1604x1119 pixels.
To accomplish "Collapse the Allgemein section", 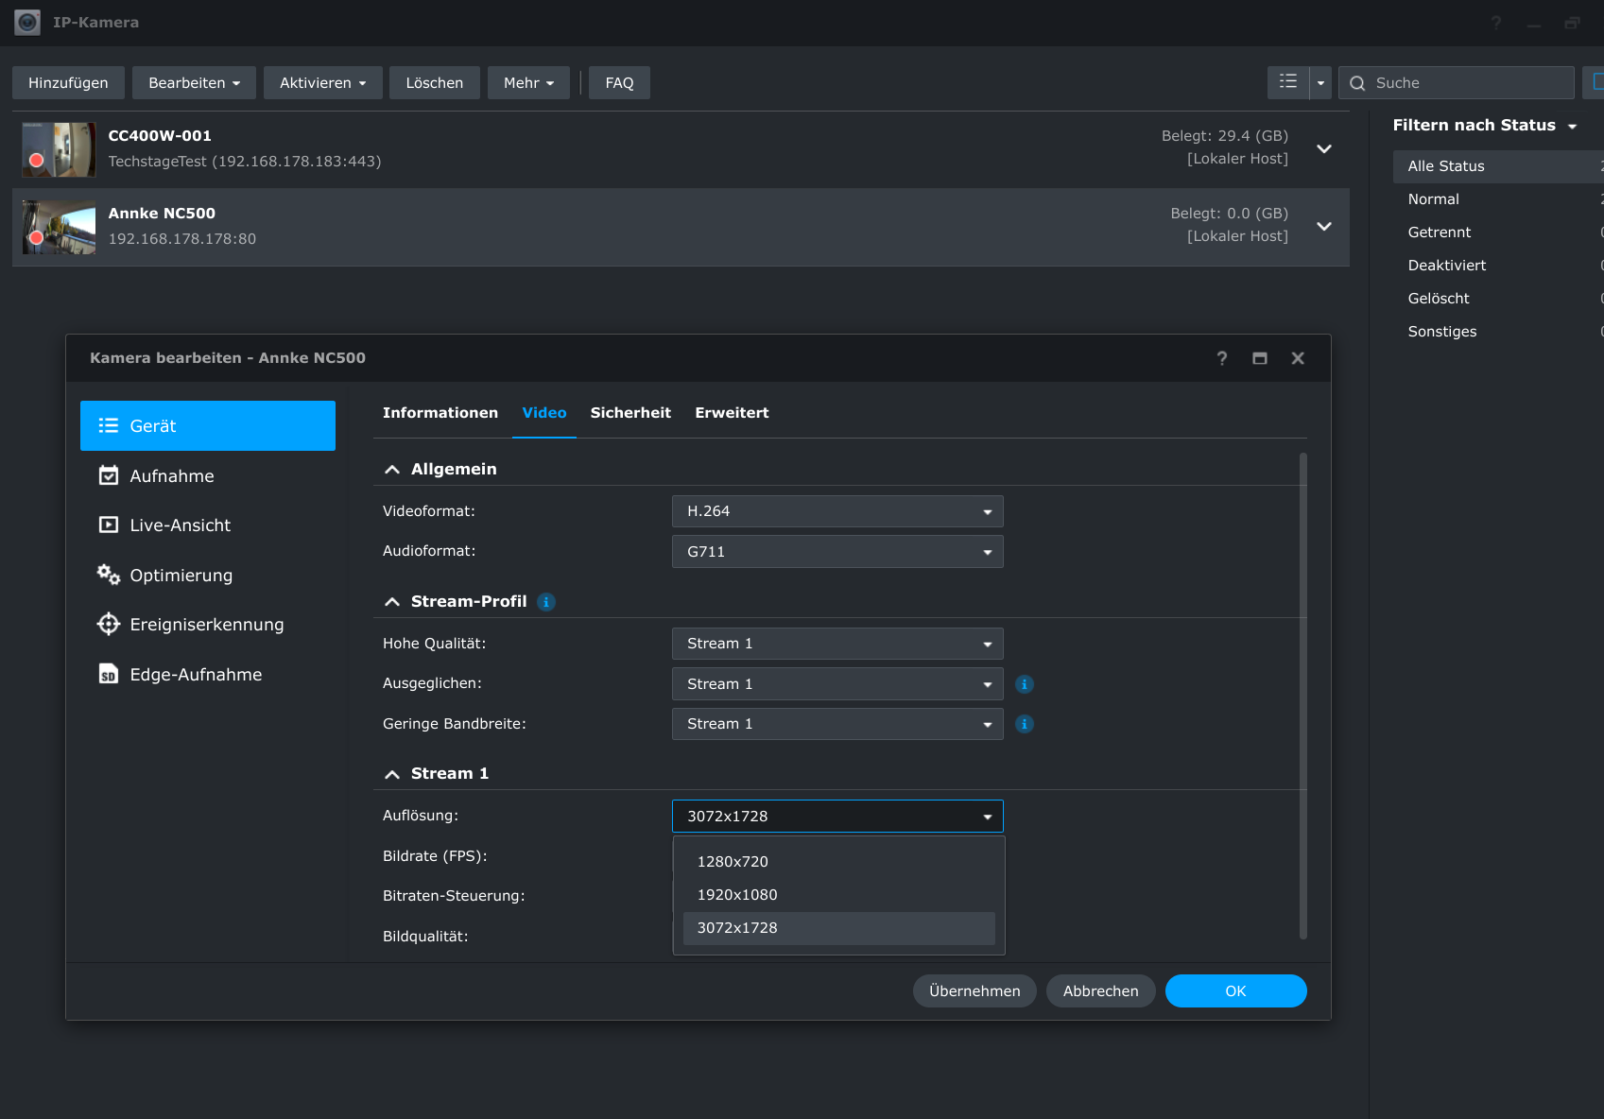I will point(392,470).
